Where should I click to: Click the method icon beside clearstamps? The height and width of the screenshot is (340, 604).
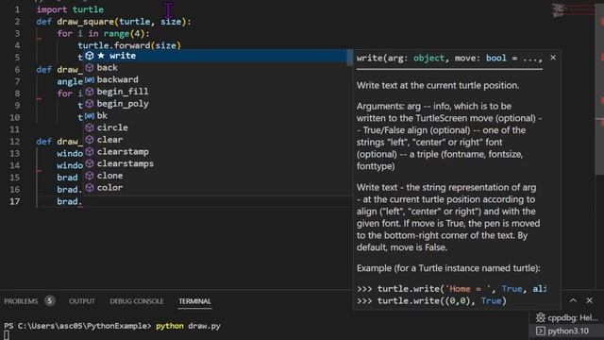click(90, 163)
